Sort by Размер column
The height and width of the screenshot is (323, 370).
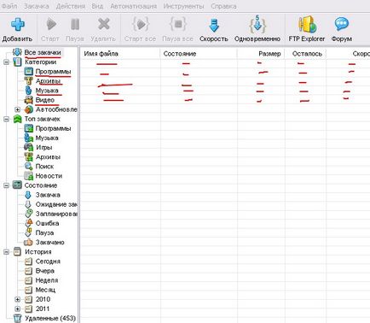(x=261, y=54)
